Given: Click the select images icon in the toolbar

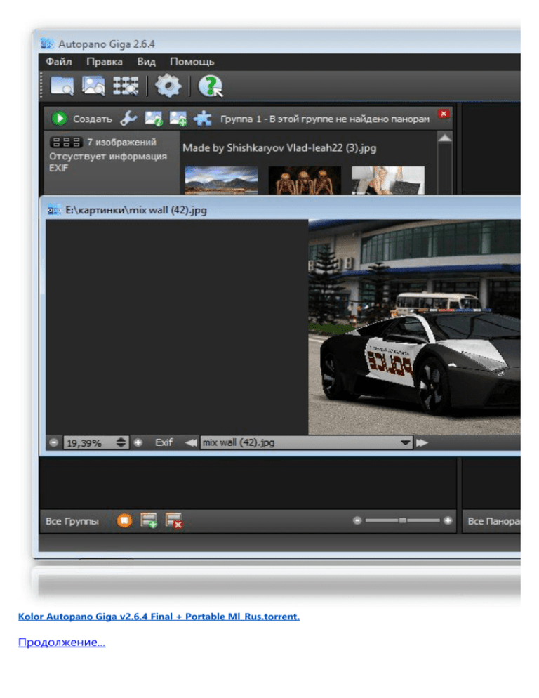Looking at the screenshot, I should (x=94, y=86).
